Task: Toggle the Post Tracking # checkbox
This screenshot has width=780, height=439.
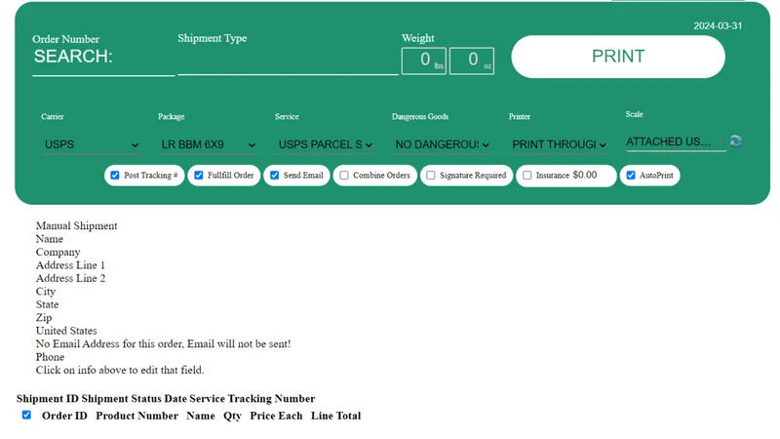Action: pos(115,176)
